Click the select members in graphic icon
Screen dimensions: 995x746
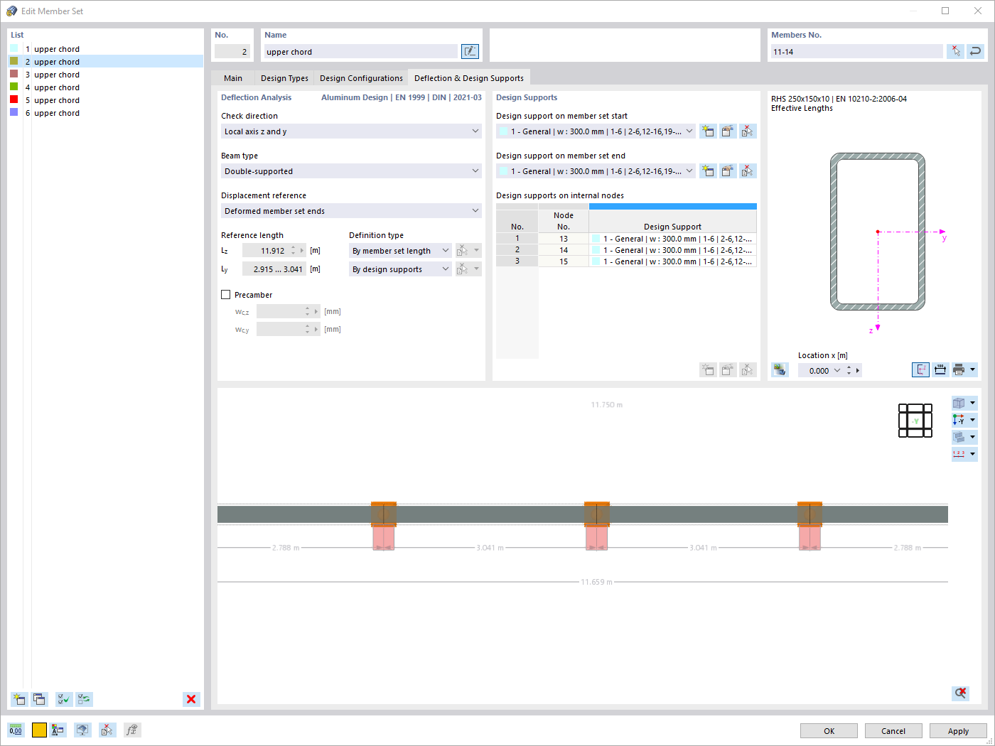coord(956,51)
